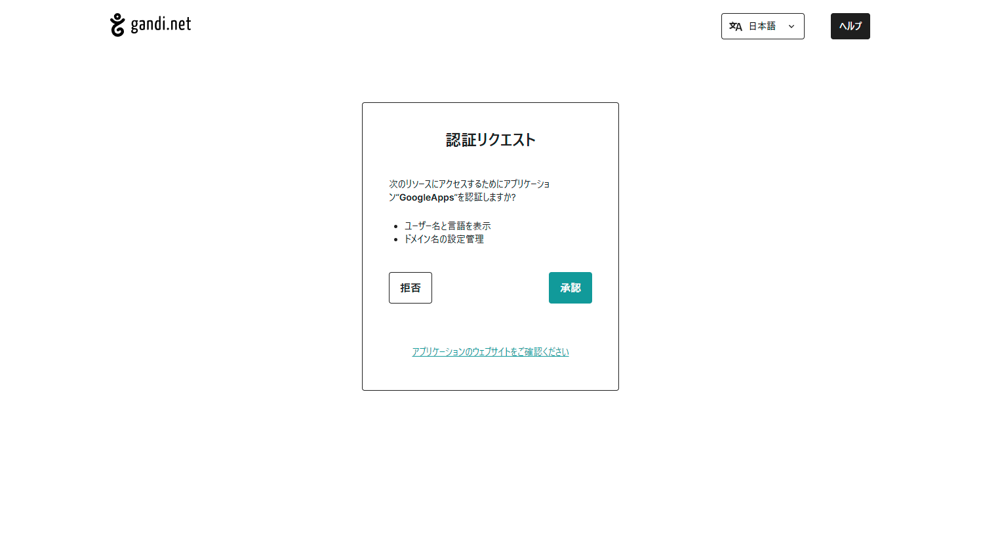Image resolution: width=981 pixels, height=552 pixels.
Task: Select the ドメイン名の設定管理 permission item
Action: [444, 239]
